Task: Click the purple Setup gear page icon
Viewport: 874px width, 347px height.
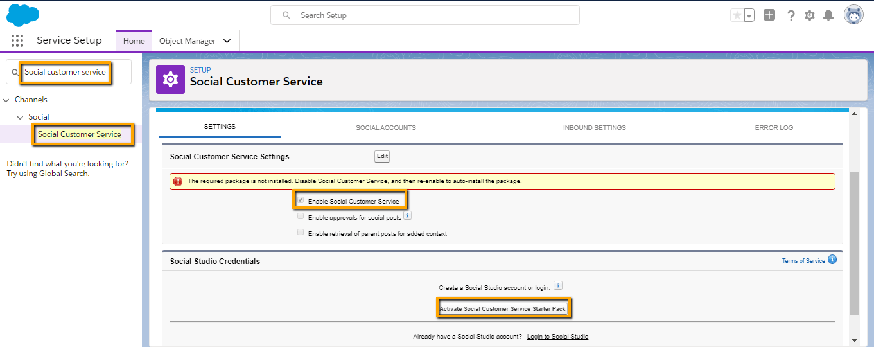Action: 170,79
